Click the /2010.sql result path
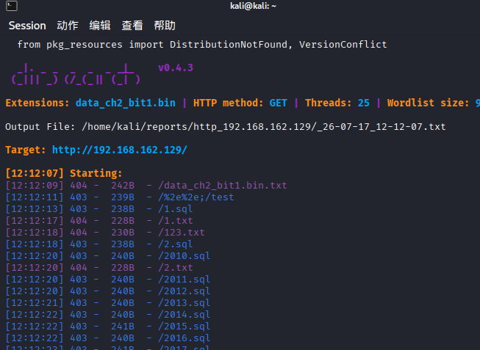 coord(184,256)
